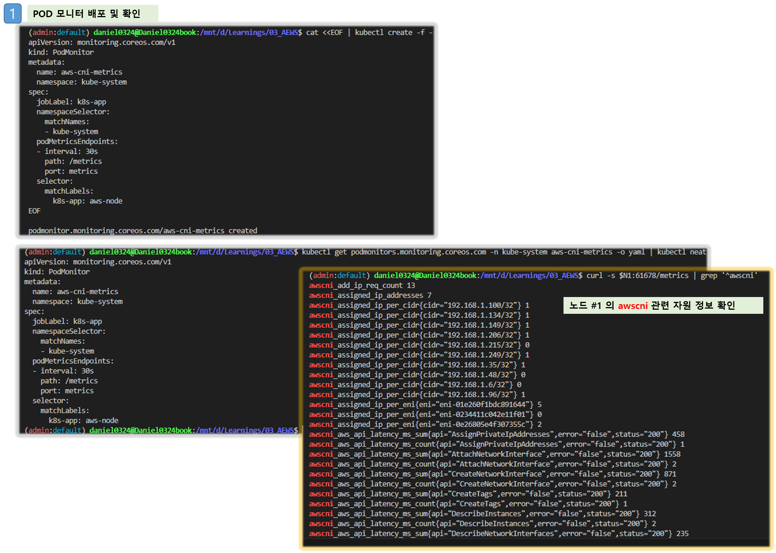Click the awscni_add_ip_req_count 13 metric line
This screenshot has width=776, height=553.
[361, 285]
